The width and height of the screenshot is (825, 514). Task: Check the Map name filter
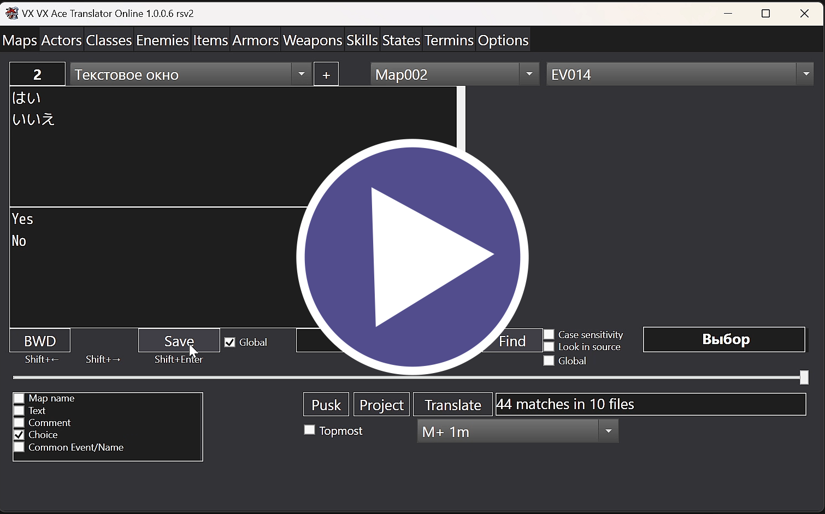(x=19, y=398)
